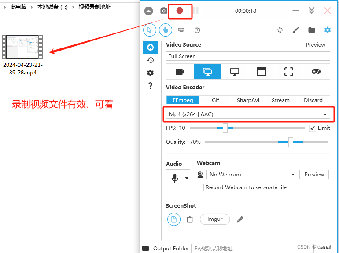Select the SharpAvi encoder tab
Viewport: 339px width, 253px height.
point(248,100)
